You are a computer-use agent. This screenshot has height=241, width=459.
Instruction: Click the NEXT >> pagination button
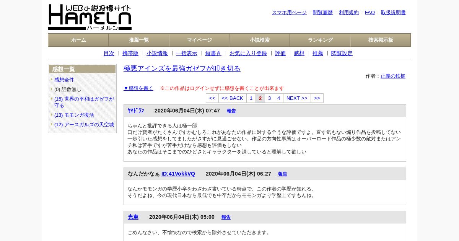pyautogui.click(x=297, y=98)
